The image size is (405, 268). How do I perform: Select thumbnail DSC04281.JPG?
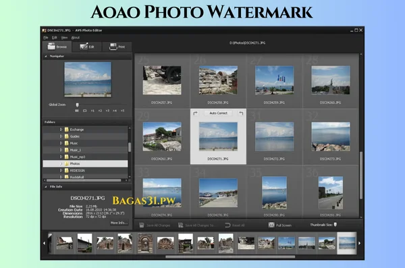point(331,193)
